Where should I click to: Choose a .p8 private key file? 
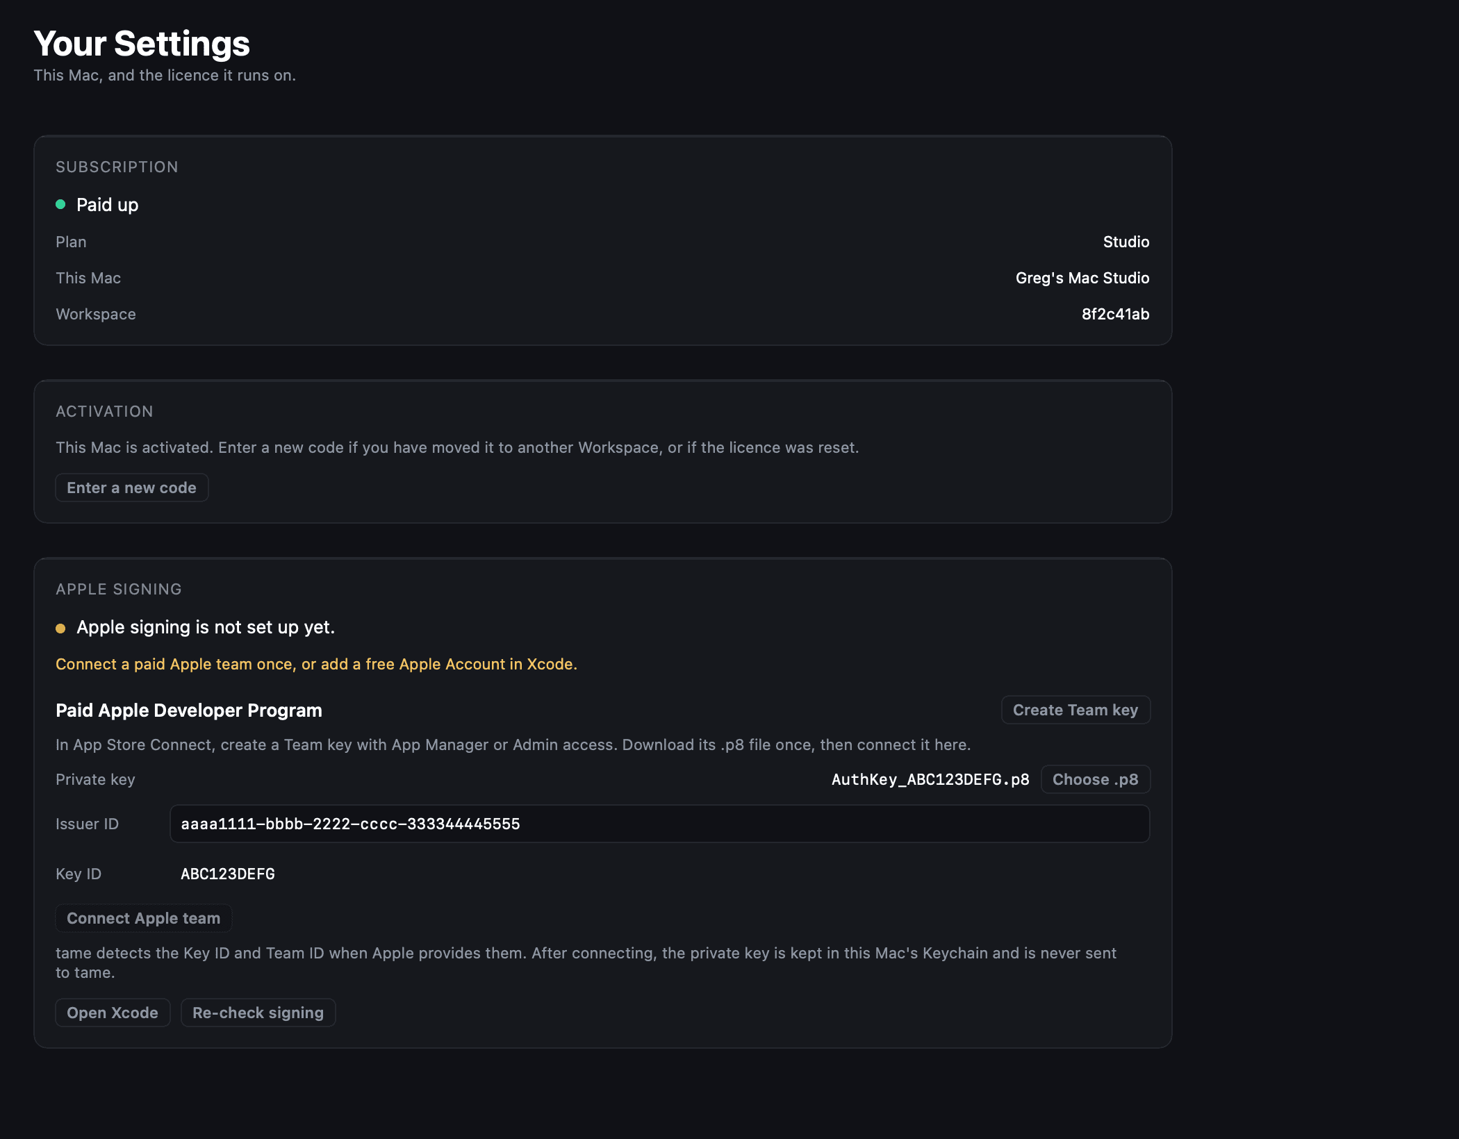pos(1095,779)
